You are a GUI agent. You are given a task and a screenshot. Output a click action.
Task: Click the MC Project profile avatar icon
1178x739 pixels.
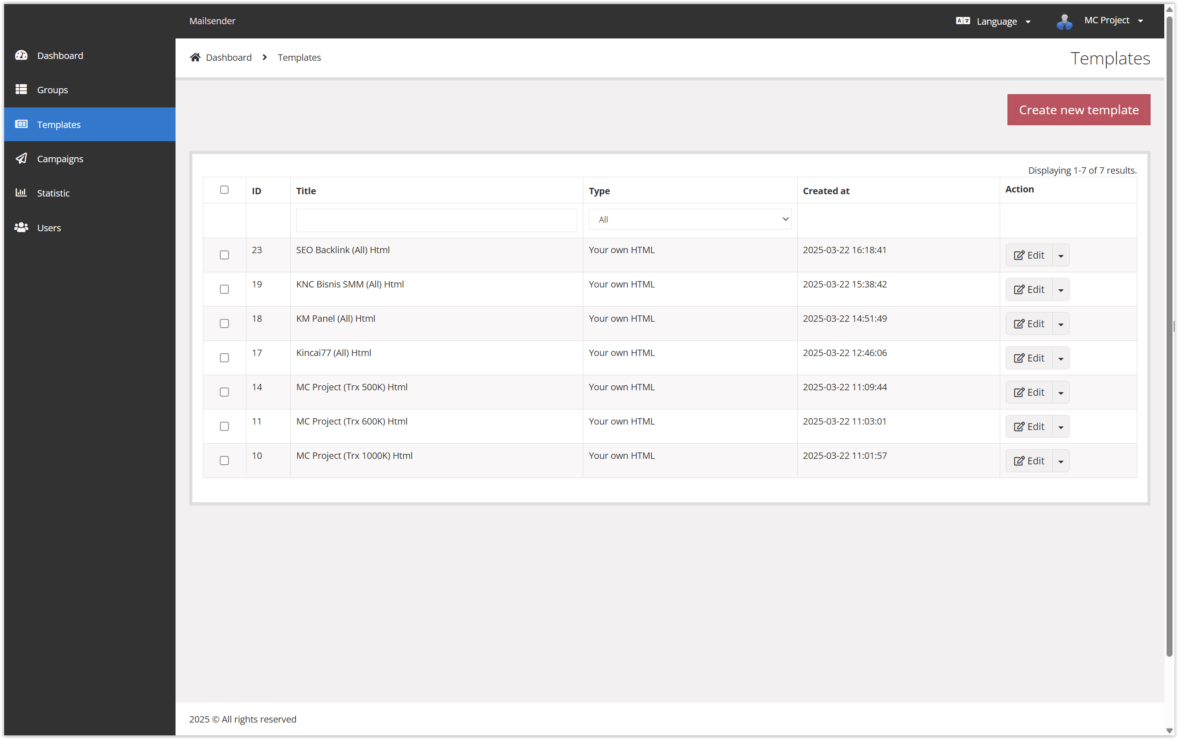tap(1065, 21)
